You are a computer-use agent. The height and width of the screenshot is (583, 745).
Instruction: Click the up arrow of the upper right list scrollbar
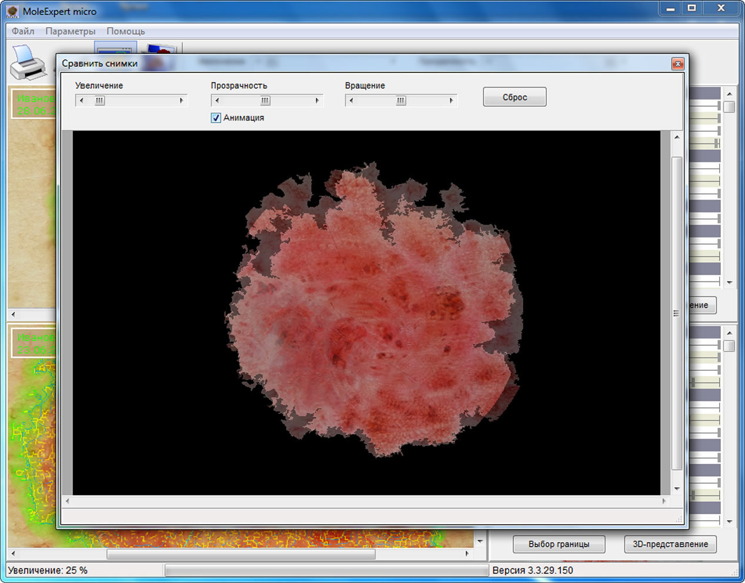(x=729, y=94)
